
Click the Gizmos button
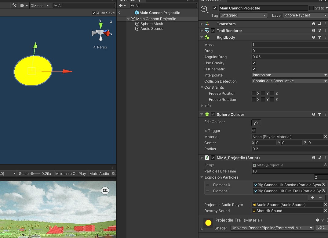coord(37,5)
